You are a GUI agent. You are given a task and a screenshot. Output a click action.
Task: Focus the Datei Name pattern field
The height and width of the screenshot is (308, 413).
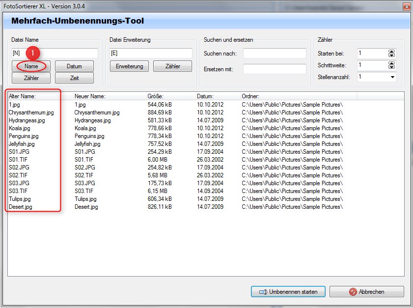coord(55,53)
